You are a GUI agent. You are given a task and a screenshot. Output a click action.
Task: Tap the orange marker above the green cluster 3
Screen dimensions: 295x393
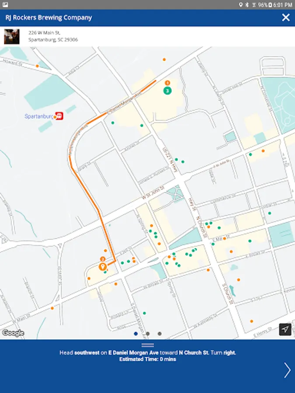tap(167, 83)
